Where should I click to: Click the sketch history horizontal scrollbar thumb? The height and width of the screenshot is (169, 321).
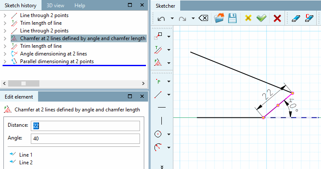coord(24,84)
